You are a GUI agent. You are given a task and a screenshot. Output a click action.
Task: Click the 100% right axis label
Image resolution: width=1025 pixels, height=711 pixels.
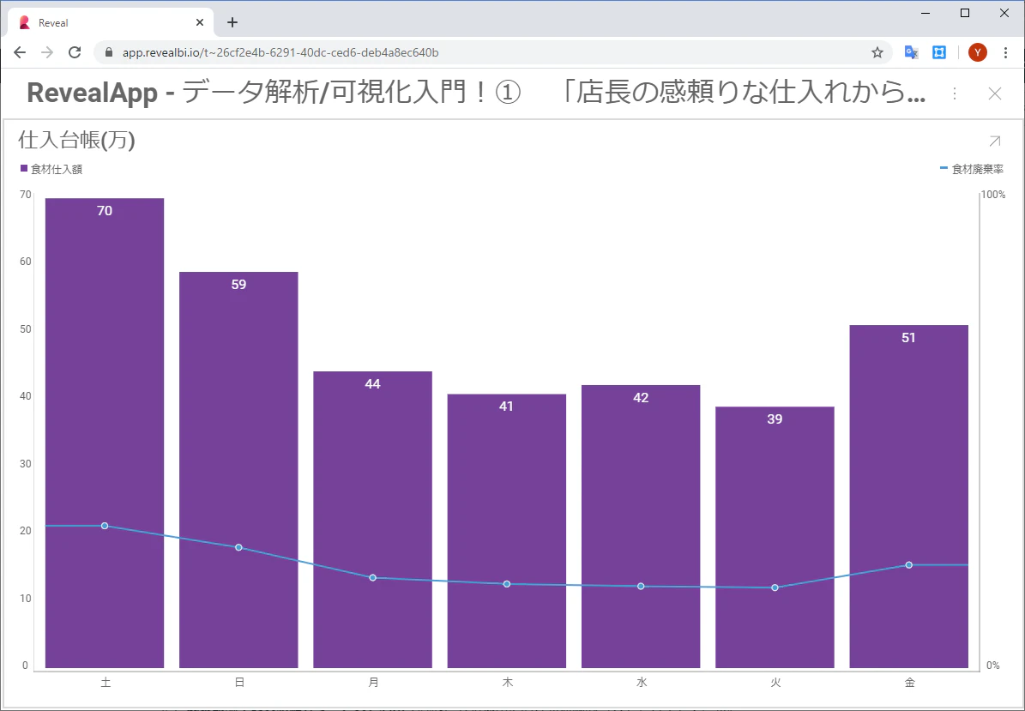993,195
